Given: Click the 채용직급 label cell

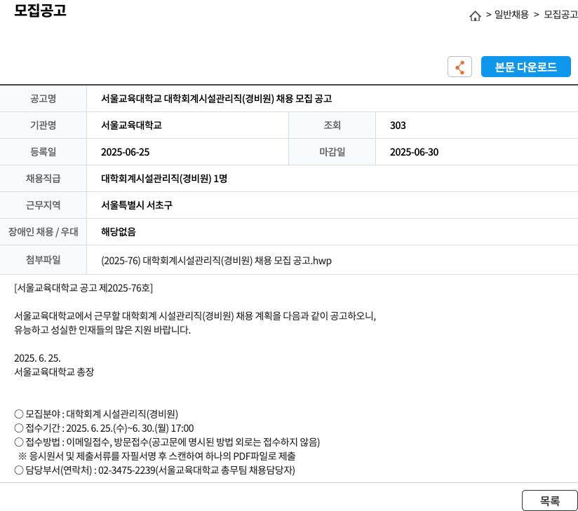Looking at the screenshot, I should (x=43, y=178).
